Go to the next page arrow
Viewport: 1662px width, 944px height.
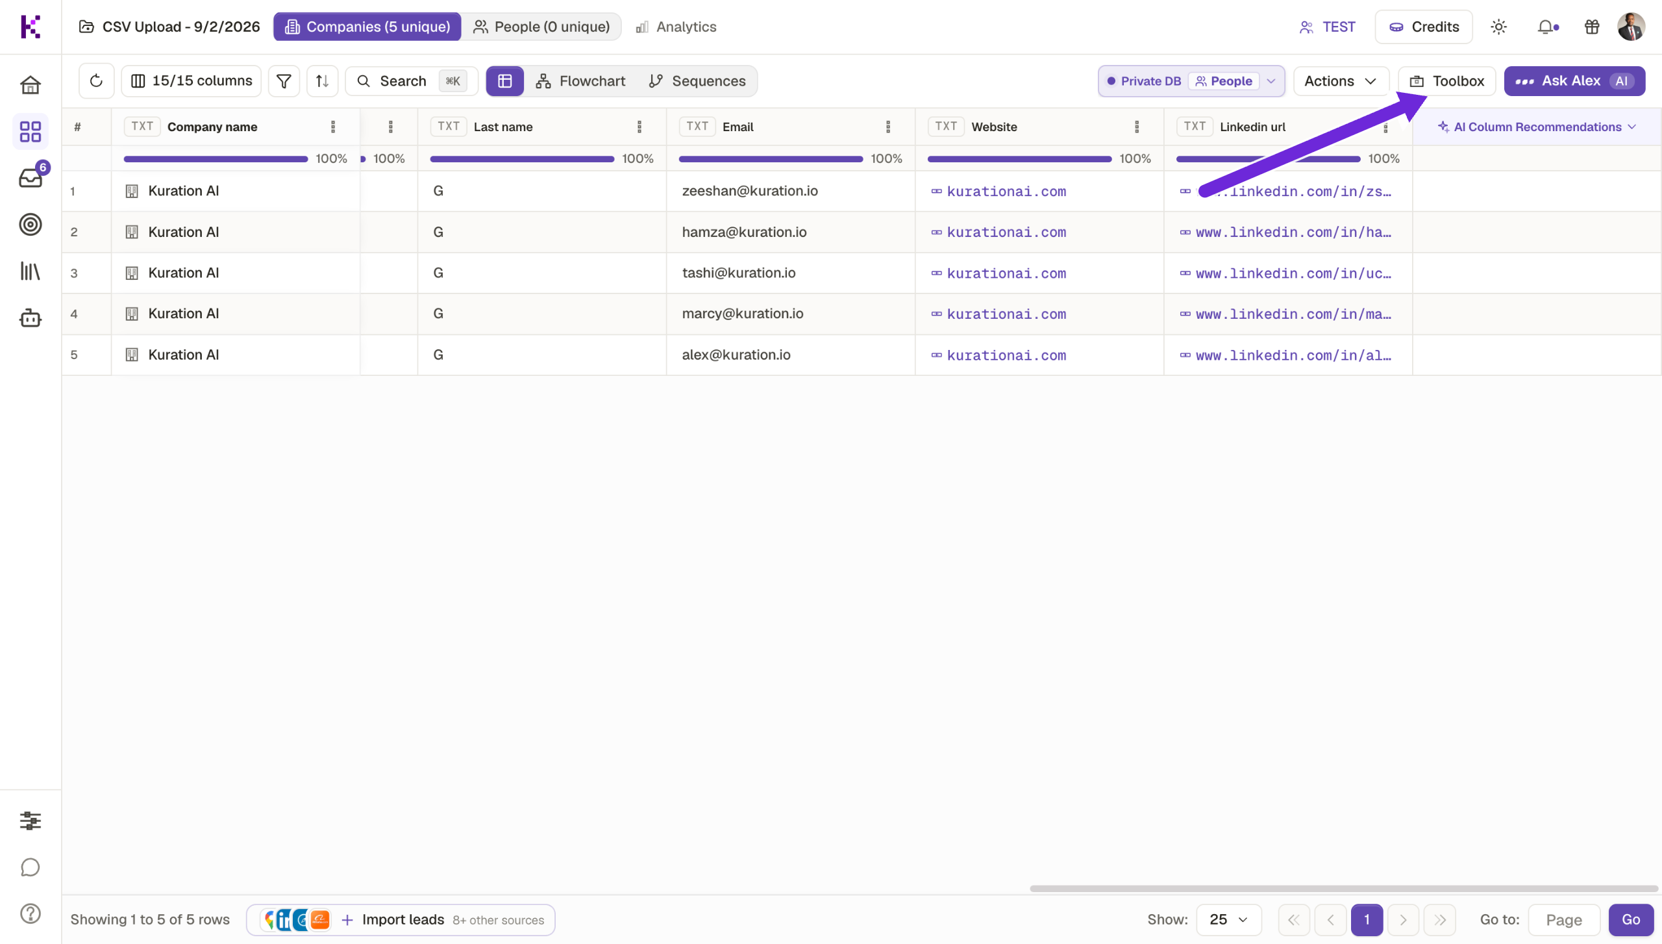(x=1403, y=920)
